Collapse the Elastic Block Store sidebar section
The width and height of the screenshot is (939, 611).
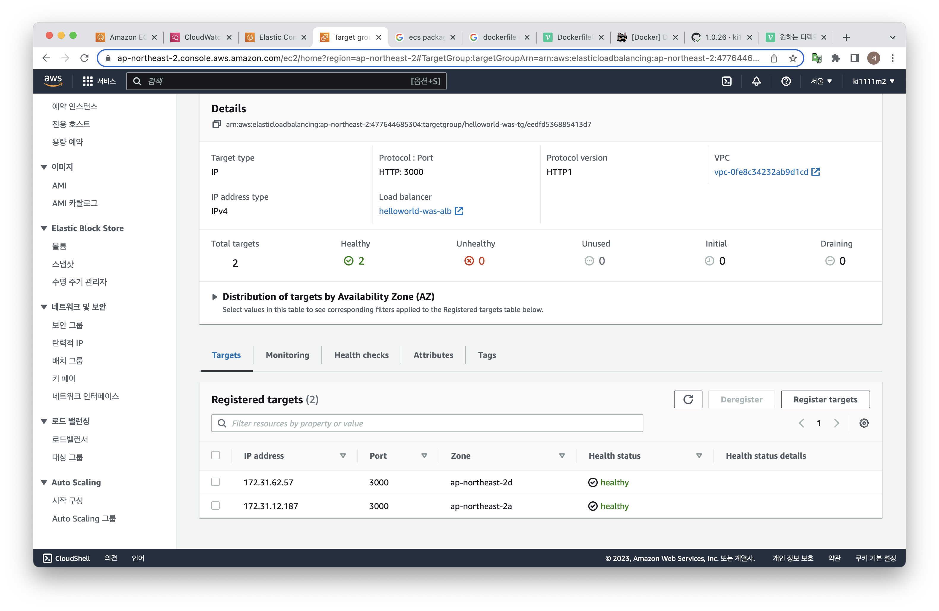44,228
